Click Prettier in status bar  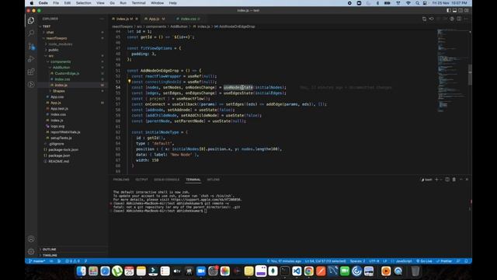tap(444, 261)
